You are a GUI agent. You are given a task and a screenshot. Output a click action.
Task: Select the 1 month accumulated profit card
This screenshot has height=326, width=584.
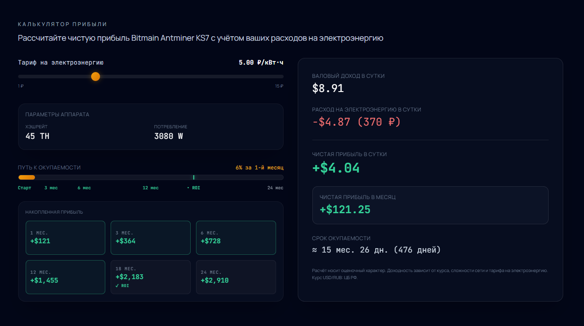tap(65, 238)
